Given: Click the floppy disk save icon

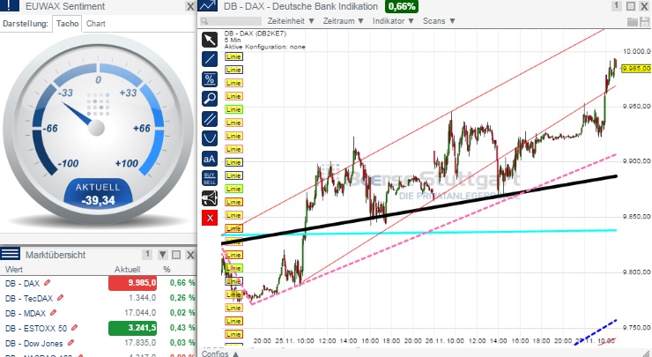Looking at the screenshot, I should pyautogui.click(x=646, y=21).
